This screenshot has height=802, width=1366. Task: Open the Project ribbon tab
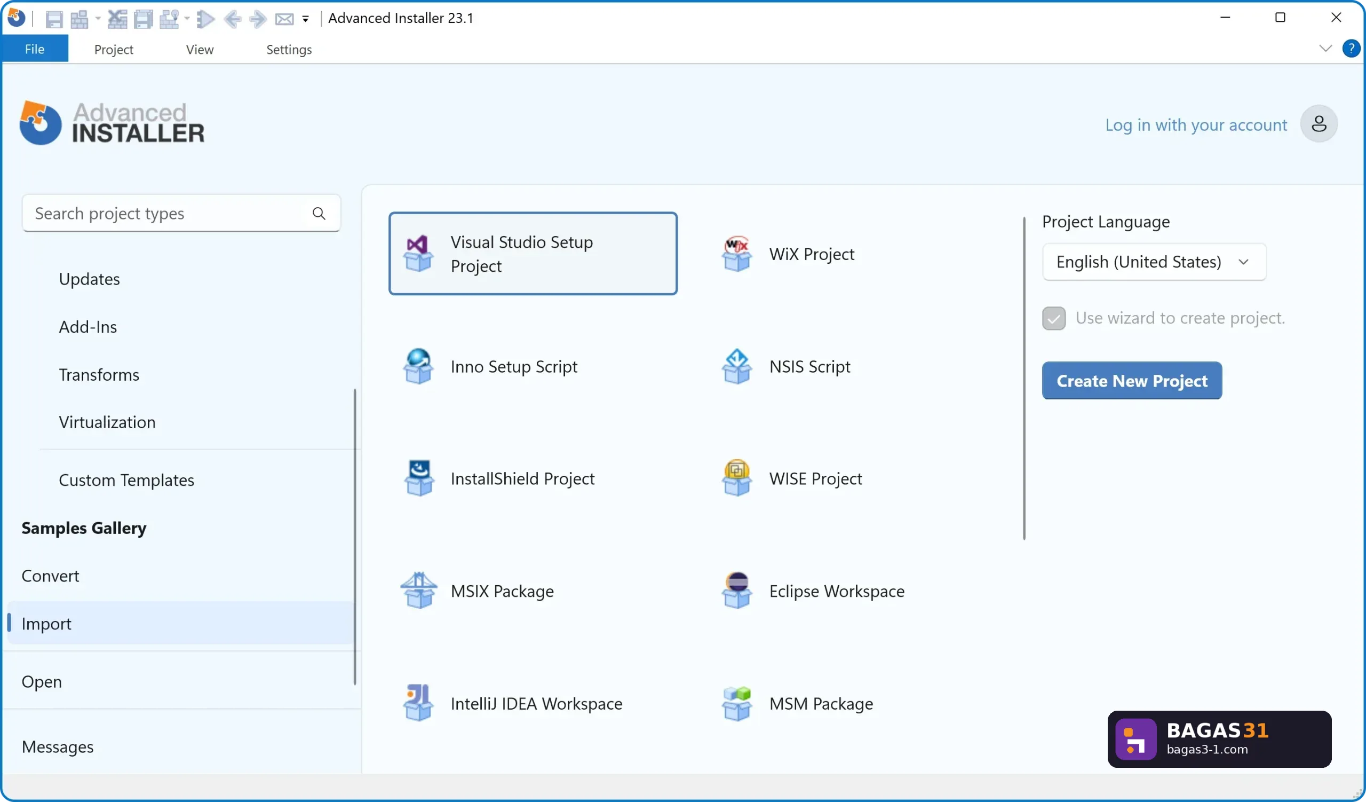(113, 49)
